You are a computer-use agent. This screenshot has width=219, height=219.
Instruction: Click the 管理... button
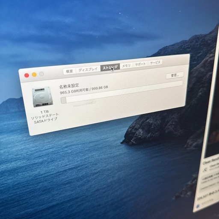(x=175, y=75)
